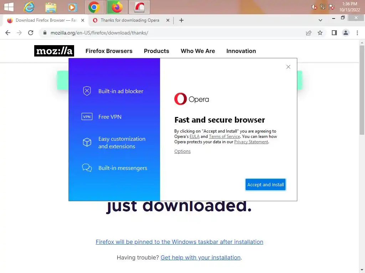Open the network tray icon
The height and width of the screenshot is (273, 365).
coord(323,7)
